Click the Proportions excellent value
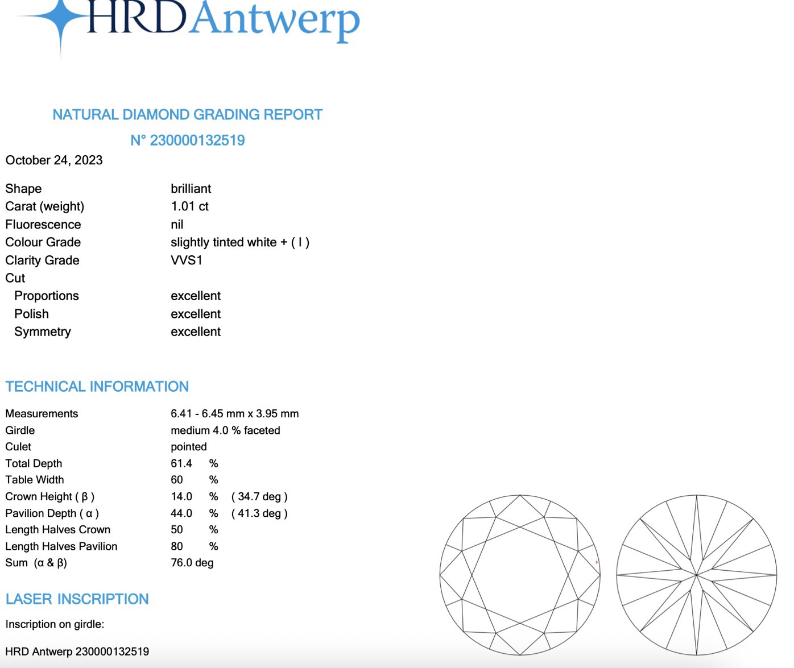The height and width of the screenshot is (668, 794). tap(196, 296)
